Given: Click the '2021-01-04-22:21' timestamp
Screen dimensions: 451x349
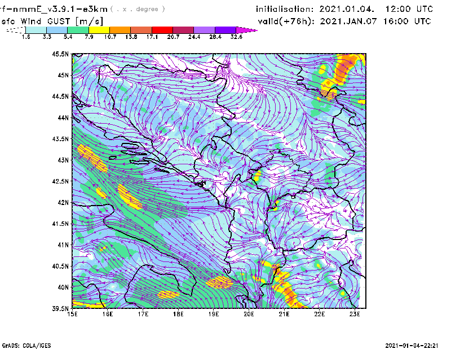Looking at the screenshot, I should pos(412,345).
